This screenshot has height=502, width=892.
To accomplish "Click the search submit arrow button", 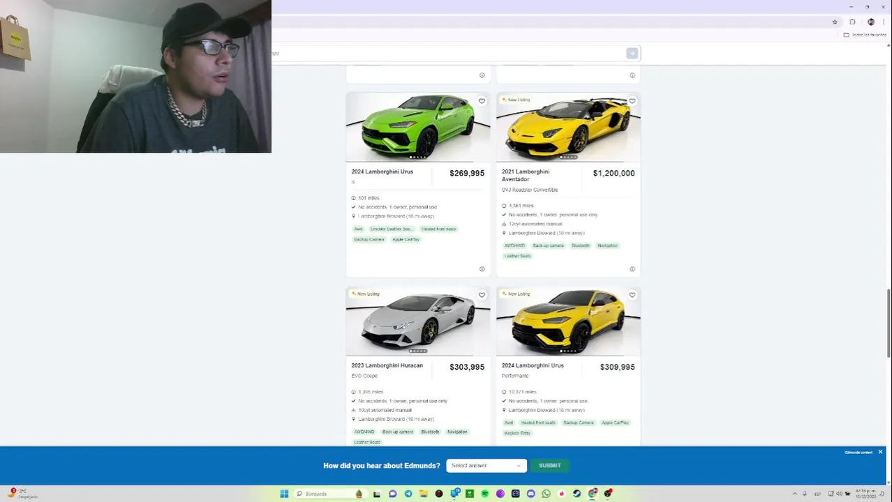I will [632, 53].
